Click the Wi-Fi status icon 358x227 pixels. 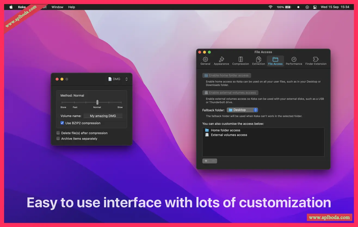[x=270, y=7]
